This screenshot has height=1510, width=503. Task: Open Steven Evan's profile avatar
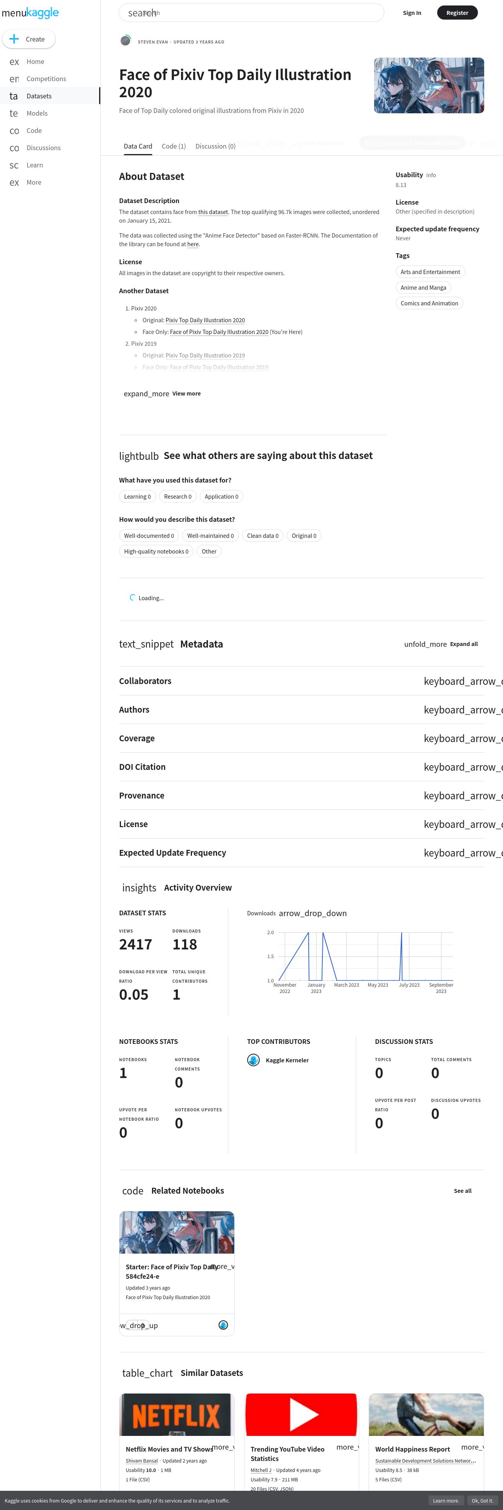tap(125, 40)
